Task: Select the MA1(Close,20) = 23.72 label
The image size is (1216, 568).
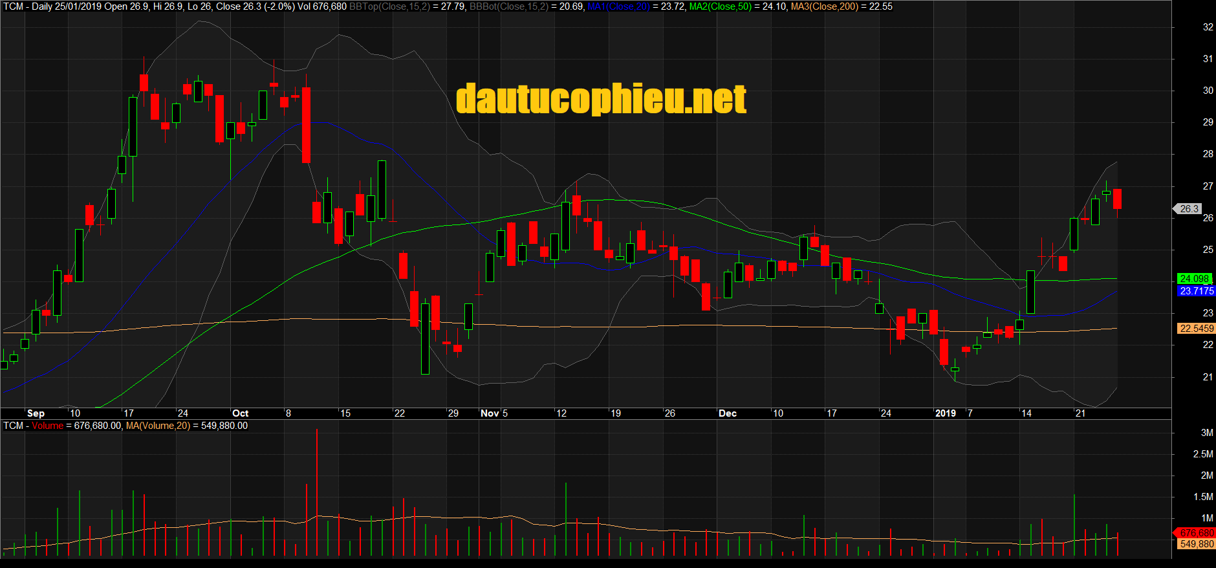Action: pyautogui.click(x=636, y=6)
